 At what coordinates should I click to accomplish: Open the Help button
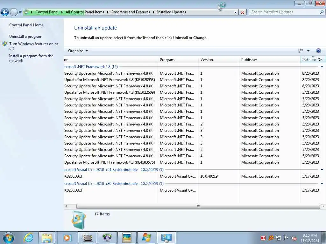click(318, 51)
